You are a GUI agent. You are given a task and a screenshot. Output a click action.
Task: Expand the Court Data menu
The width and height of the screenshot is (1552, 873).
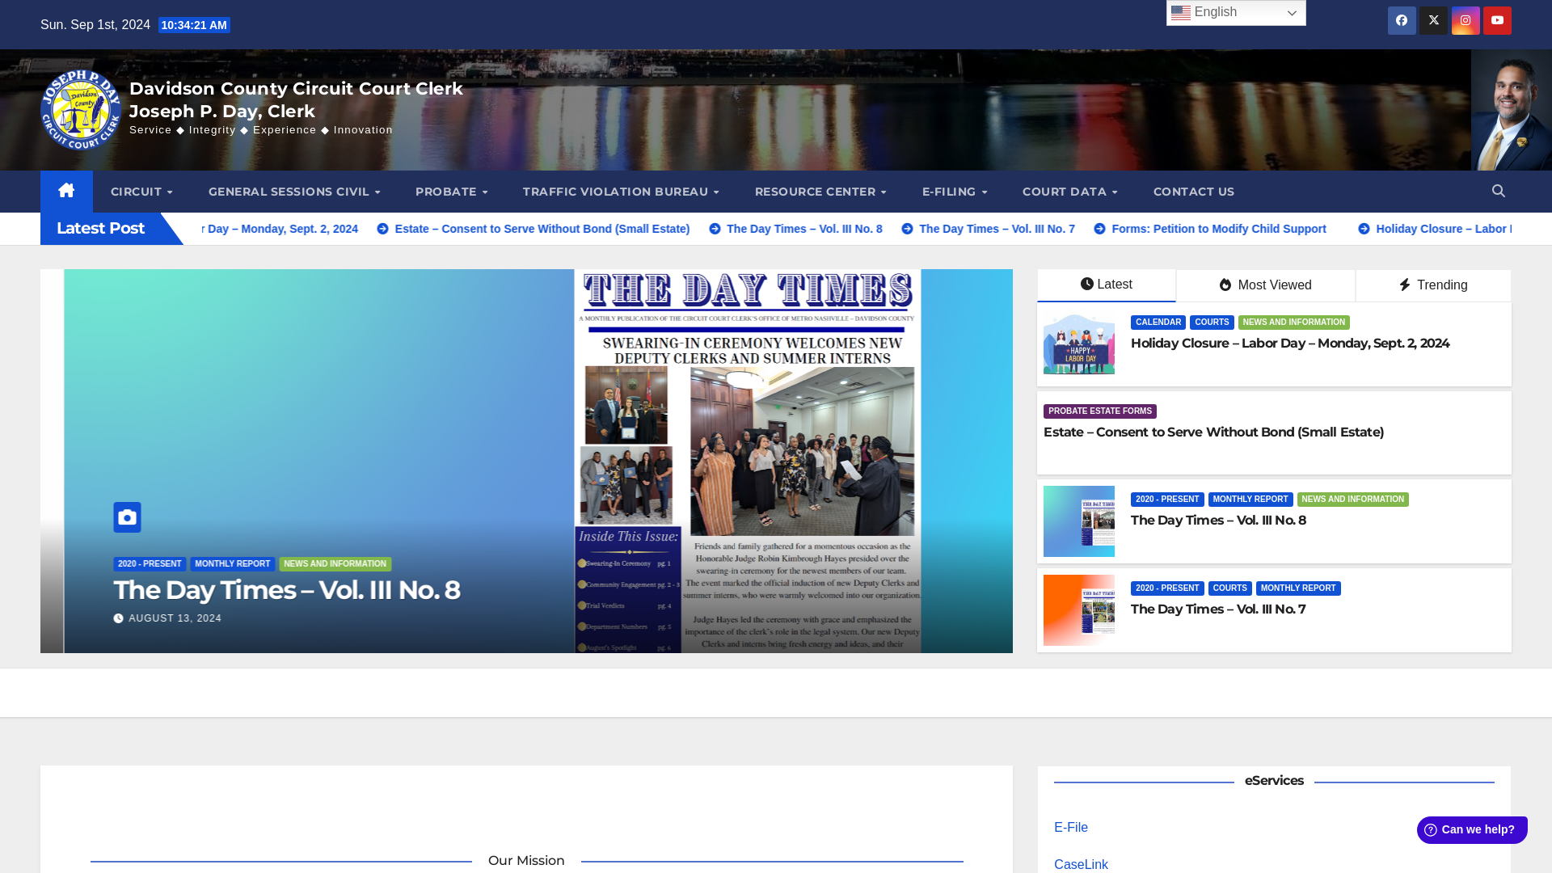click(1069, 192)
